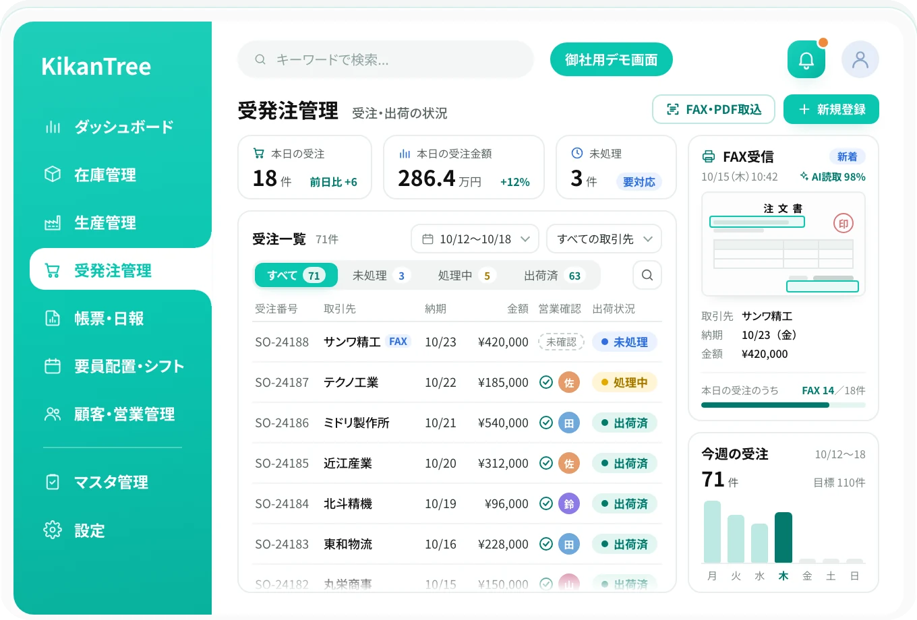Click the 鈴 avatar in row SO-24184
The height and width of the screenshot is (620, 917).
point(569,503)
